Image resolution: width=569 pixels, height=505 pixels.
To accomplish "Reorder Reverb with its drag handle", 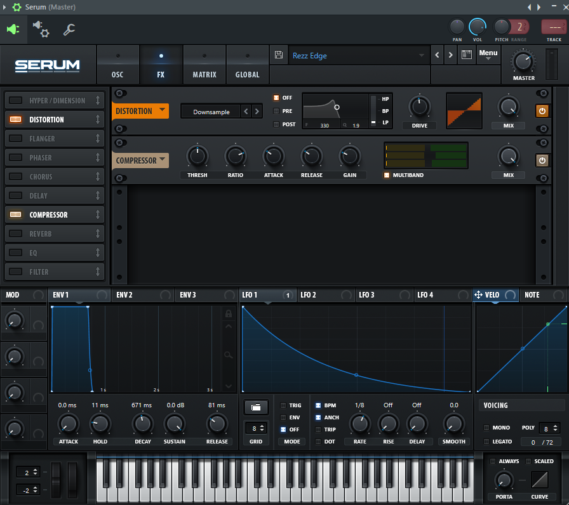I will [x=98, y=233].
